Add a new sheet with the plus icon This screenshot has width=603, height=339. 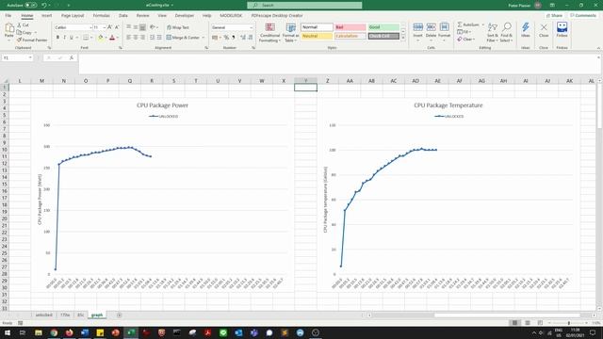[120, 315]
